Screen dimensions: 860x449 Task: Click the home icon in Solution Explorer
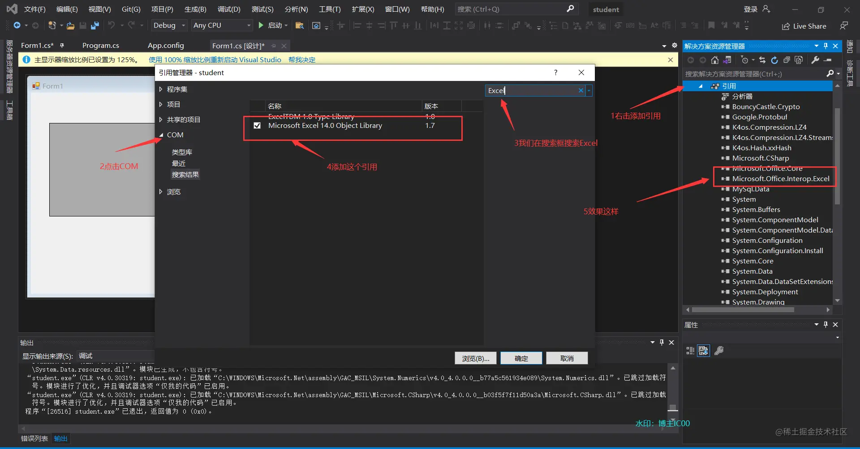point(715,60)
